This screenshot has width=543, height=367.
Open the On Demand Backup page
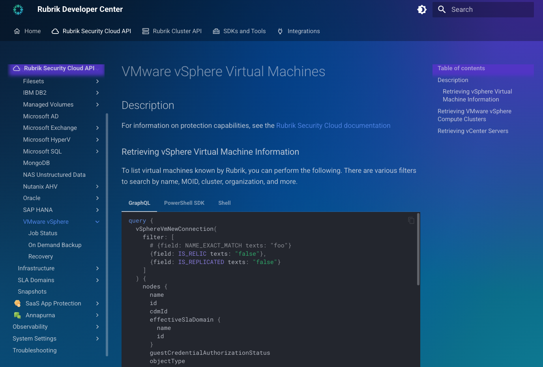click(55, 245)
